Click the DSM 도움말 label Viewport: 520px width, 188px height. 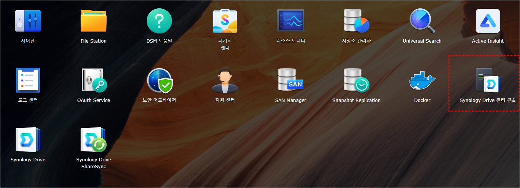coord(160,41)
